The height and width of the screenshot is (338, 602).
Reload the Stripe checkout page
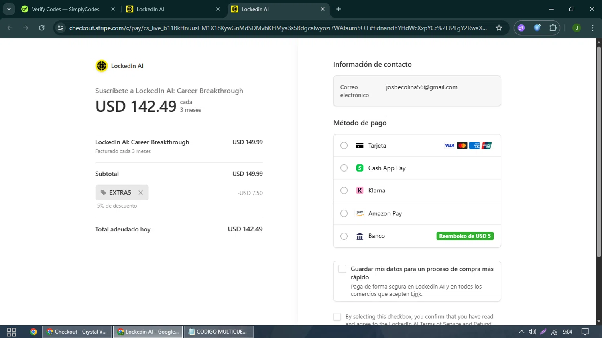[x=41, y=28]
